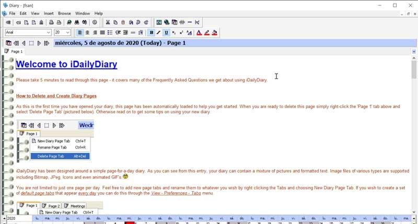
Task: Open the Arial font name dropdown
Action: [49, 32]
